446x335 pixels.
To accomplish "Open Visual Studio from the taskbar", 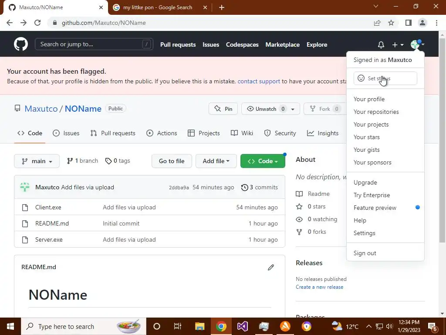I will [242, 326].
